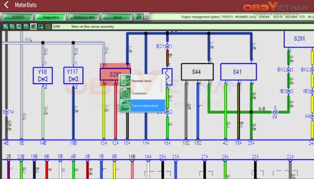314x179 pixels.
Task: Click the zoom out magnifier icon
Action: pyautogui.click(x=12, y=26)
